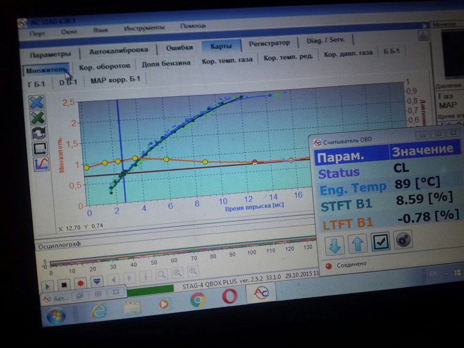Expand the oscilloscope blue dropdown arrow button
Screen dimensions: 464x348
97,281
